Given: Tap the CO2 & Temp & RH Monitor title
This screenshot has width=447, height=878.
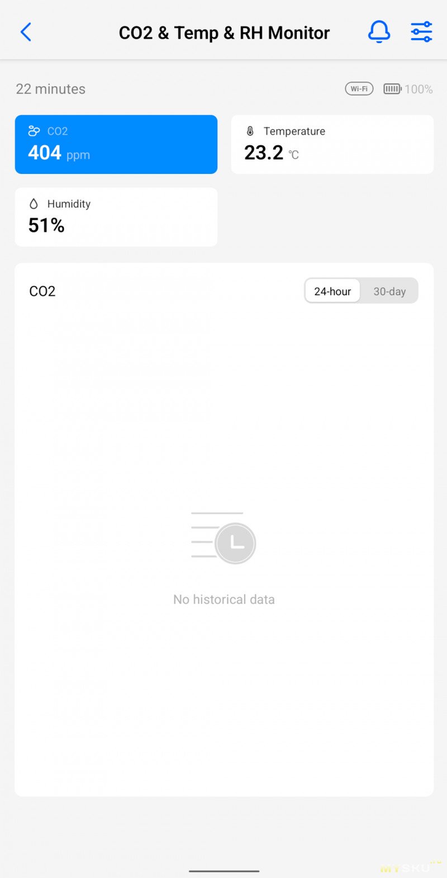Looking at the screenshot, I should (224, 33).
